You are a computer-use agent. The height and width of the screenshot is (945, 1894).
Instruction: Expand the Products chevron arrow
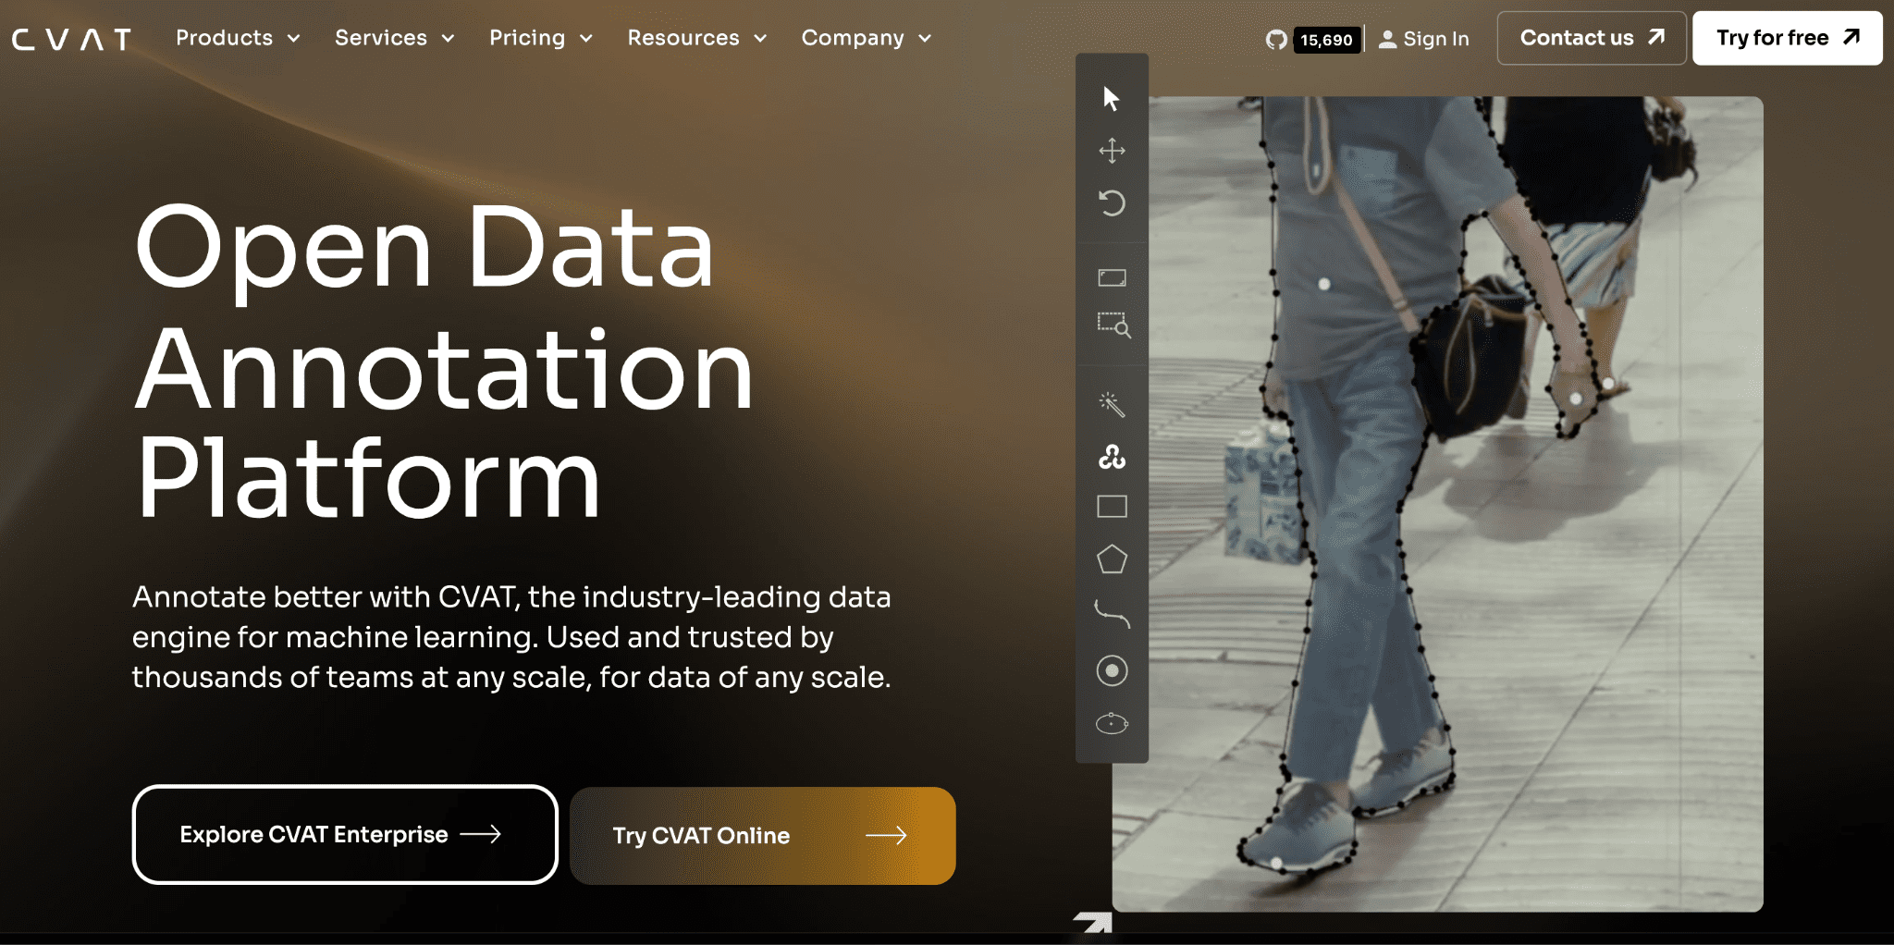[293, 39]
